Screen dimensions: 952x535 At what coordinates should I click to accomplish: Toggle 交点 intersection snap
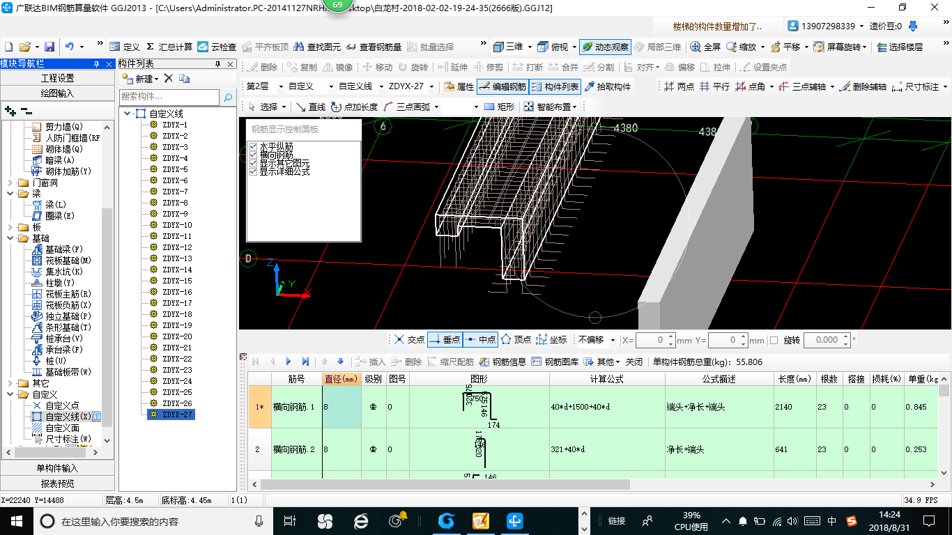pos(409,339)
